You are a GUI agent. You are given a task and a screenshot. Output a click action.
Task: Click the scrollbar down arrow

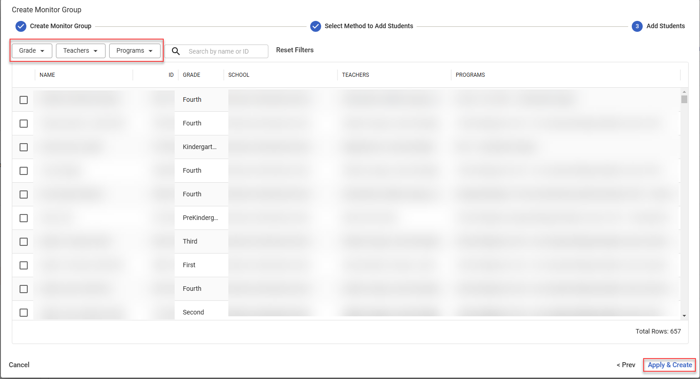pyautogui.click(x=684, y=316)
